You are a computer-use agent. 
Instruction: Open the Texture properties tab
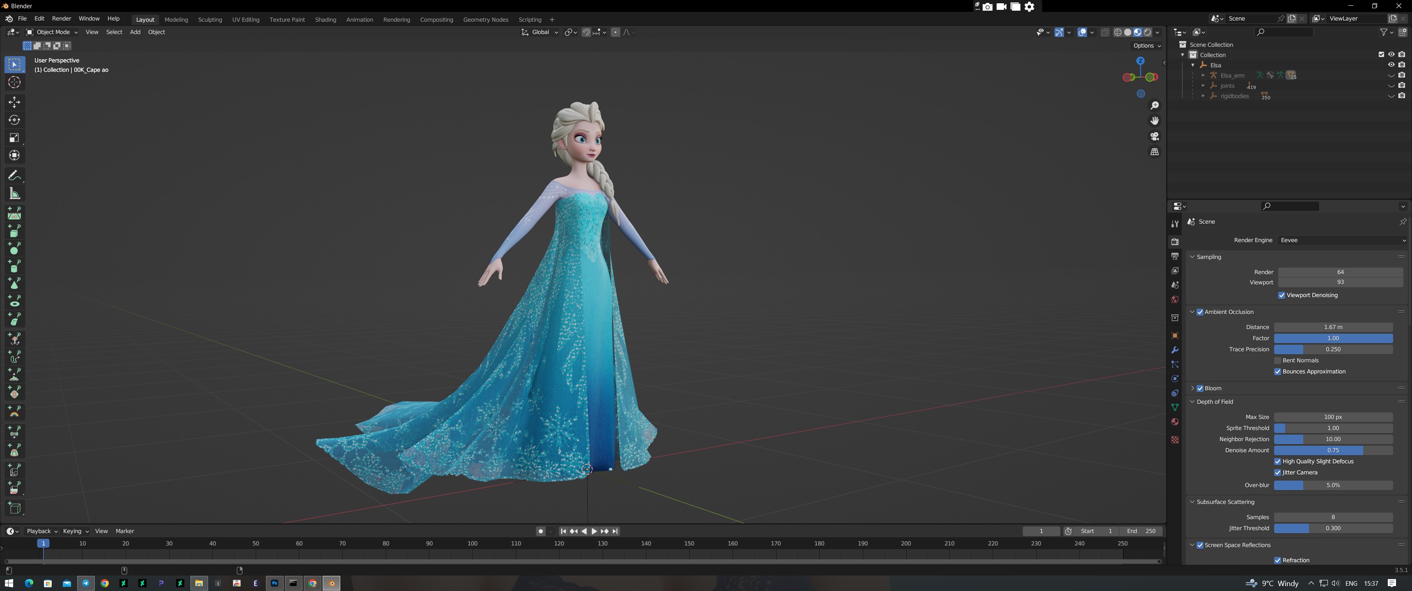tap(1175, 440)
